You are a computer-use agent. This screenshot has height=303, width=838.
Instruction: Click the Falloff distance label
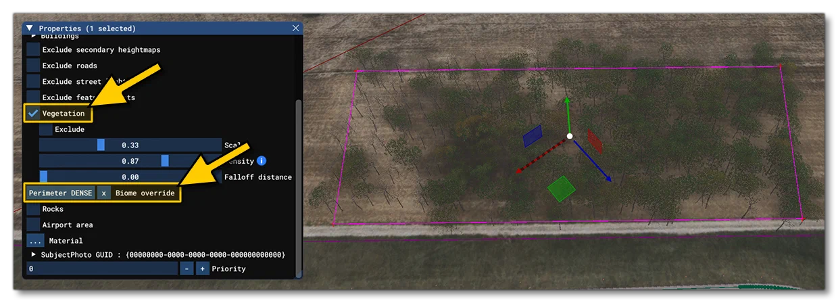coord(258,177)
